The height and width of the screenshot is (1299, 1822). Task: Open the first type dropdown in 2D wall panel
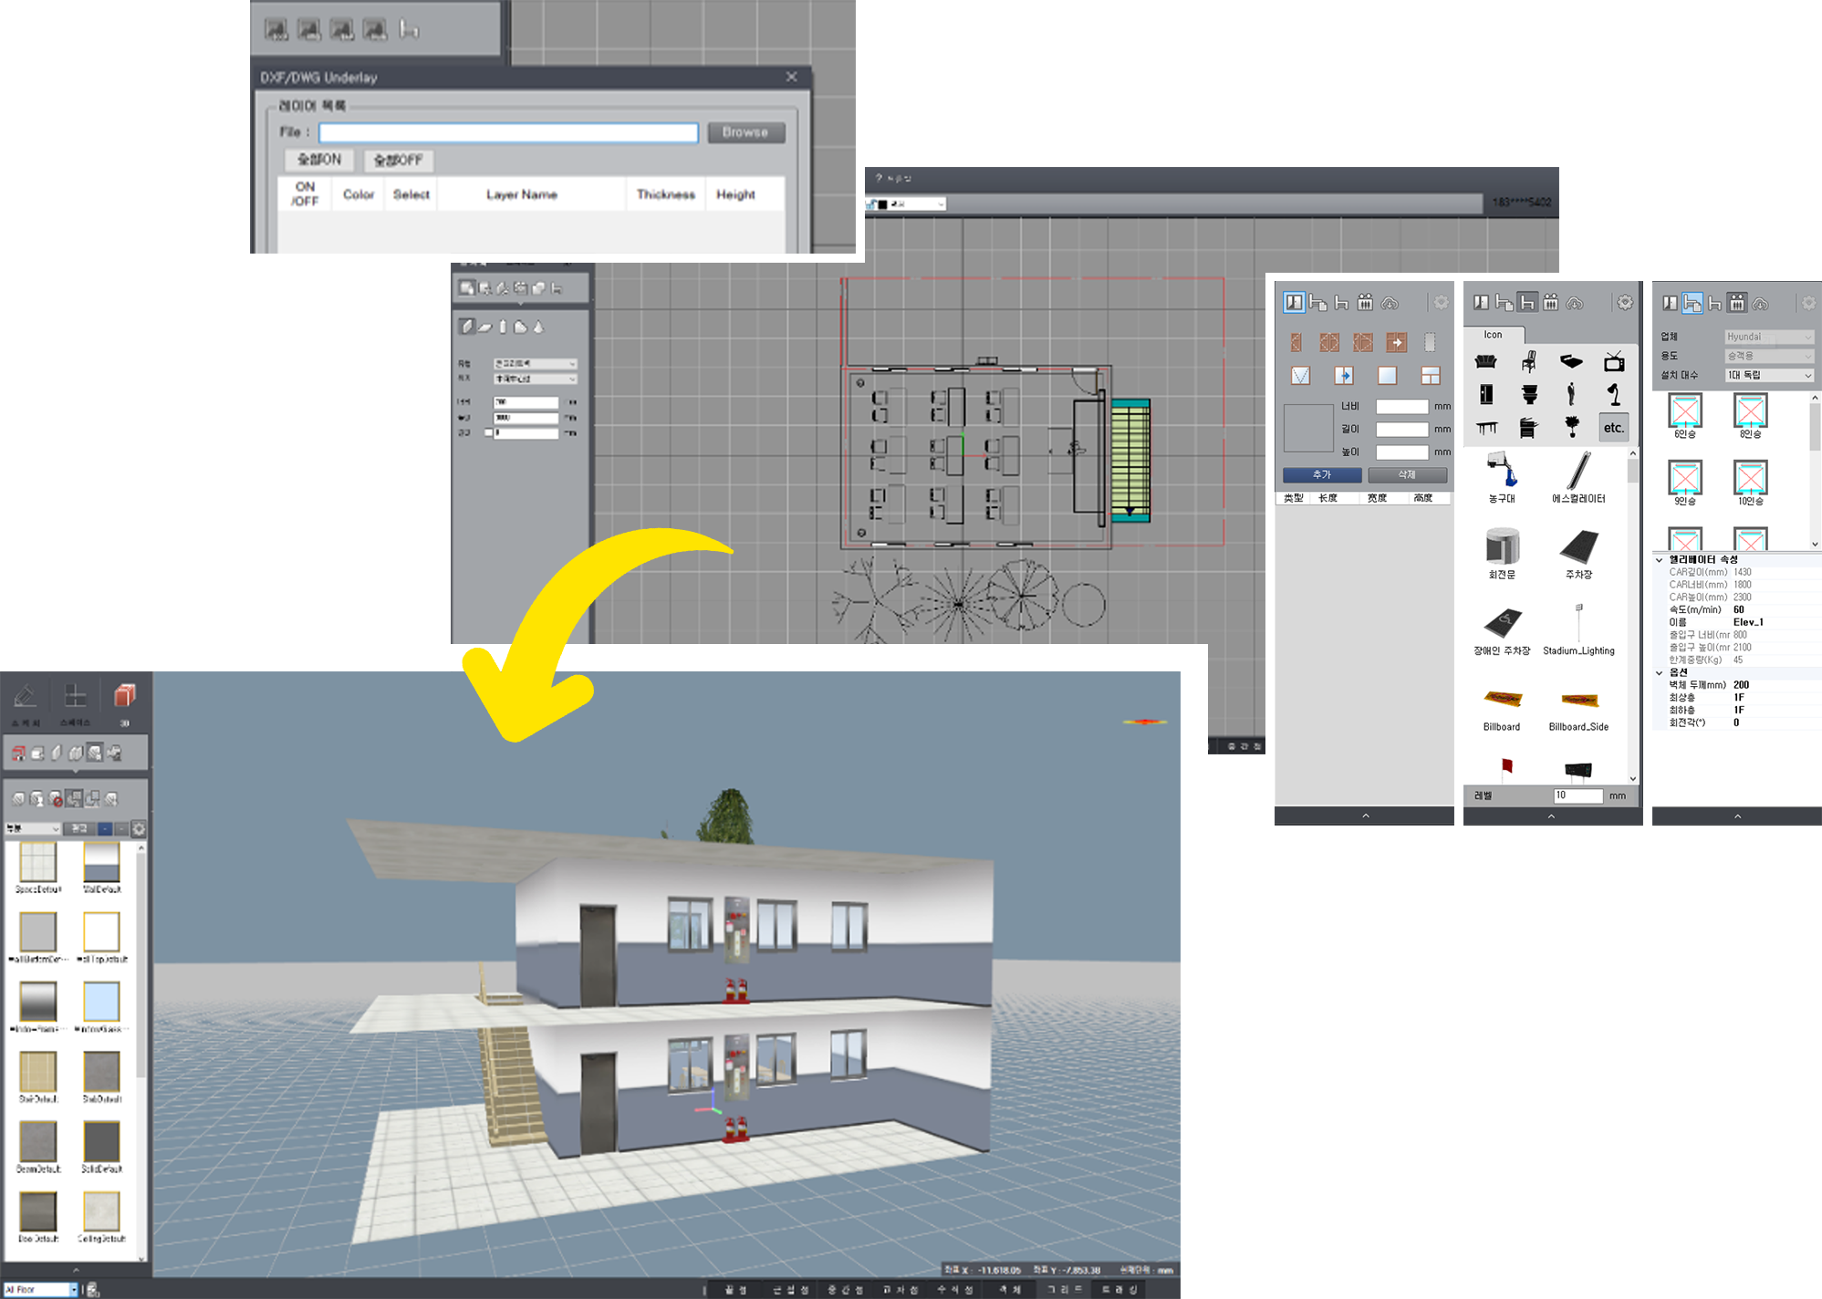click(x=536, y=363)
